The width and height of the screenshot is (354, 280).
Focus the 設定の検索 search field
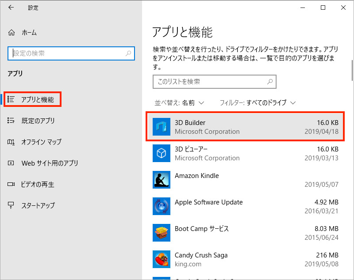(x=71, y=53)
